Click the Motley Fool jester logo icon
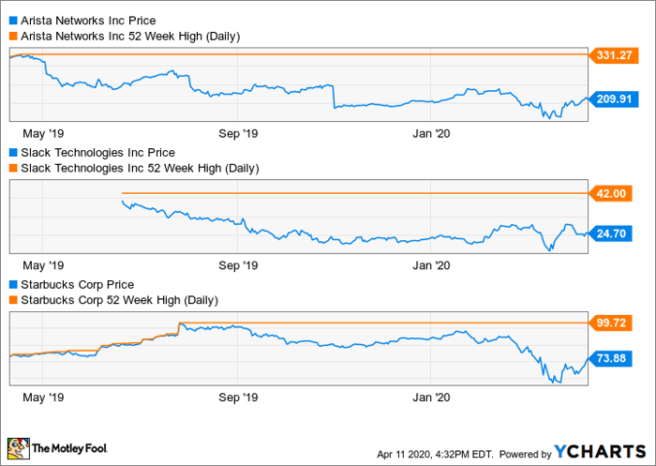Image resolution: width=656 pixels, height=466 pixels. (x=19, y=448)
